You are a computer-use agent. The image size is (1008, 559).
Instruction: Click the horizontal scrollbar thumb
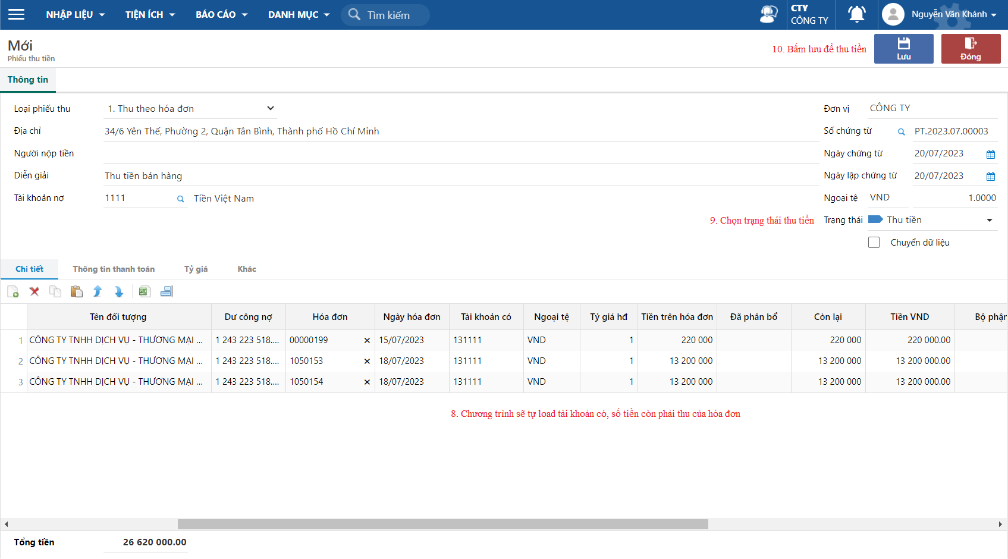click(x=442, y=525)
